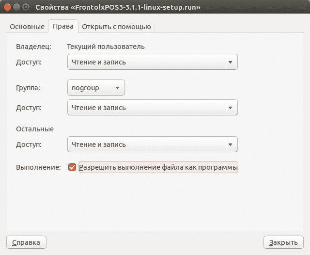Click the Выполнение: label
310x255 pixels.
[39, 167]
